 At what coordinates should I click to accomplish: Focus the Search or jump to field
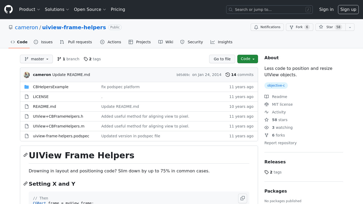(x=269, y=10)
